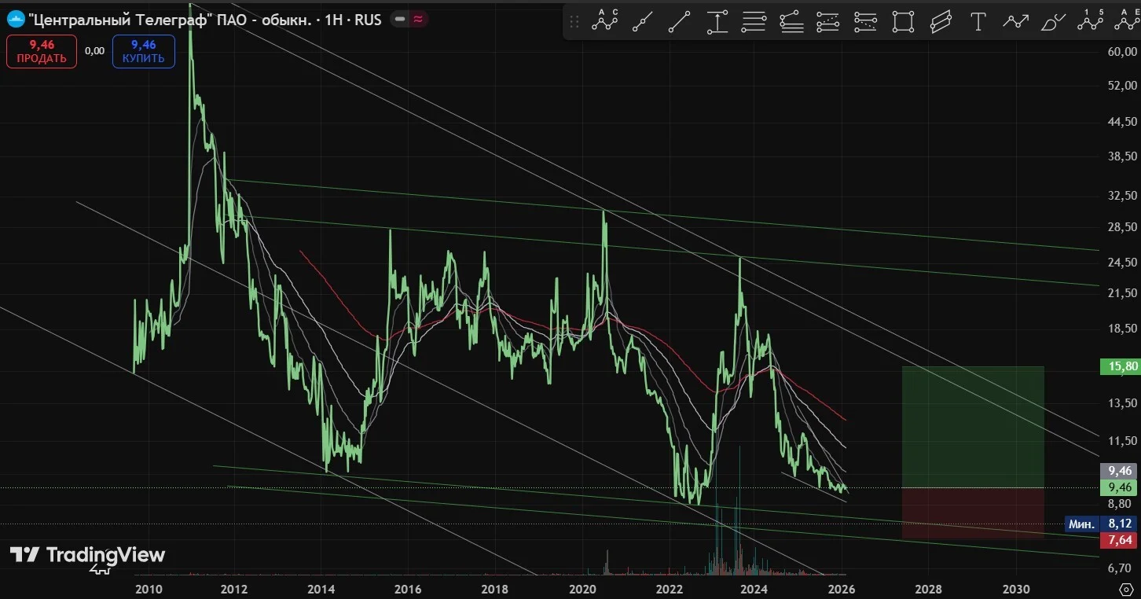Select the ABC correction wave pattern tool
The width and height of the screenshot is (1141, 599).
click(x=605, y=21)
